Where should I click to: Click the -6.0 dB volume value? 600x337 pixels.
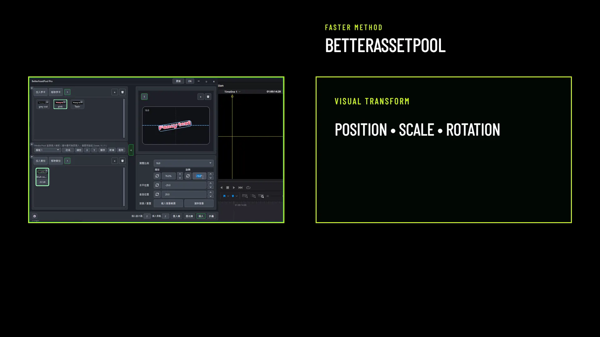point(42,182)
